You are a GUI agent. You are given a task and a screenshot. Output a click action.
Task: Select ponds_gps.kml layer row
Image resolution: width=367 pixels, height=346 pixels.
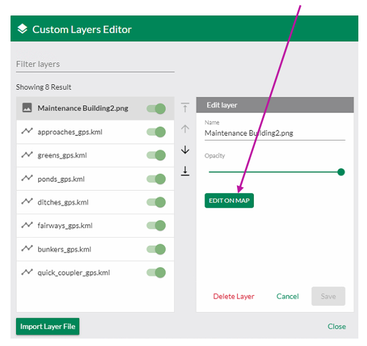95,179
